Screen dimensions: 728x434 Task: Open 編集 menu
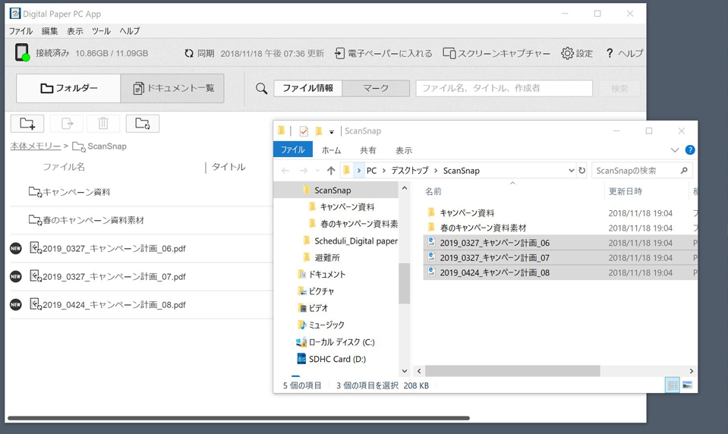tap(49, 31)
